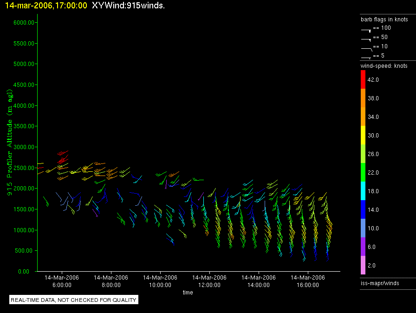The width and height of the screenshot is (416, 313).
Task: Click the 10-knot barb flag symbol
Action: [366, 48]
